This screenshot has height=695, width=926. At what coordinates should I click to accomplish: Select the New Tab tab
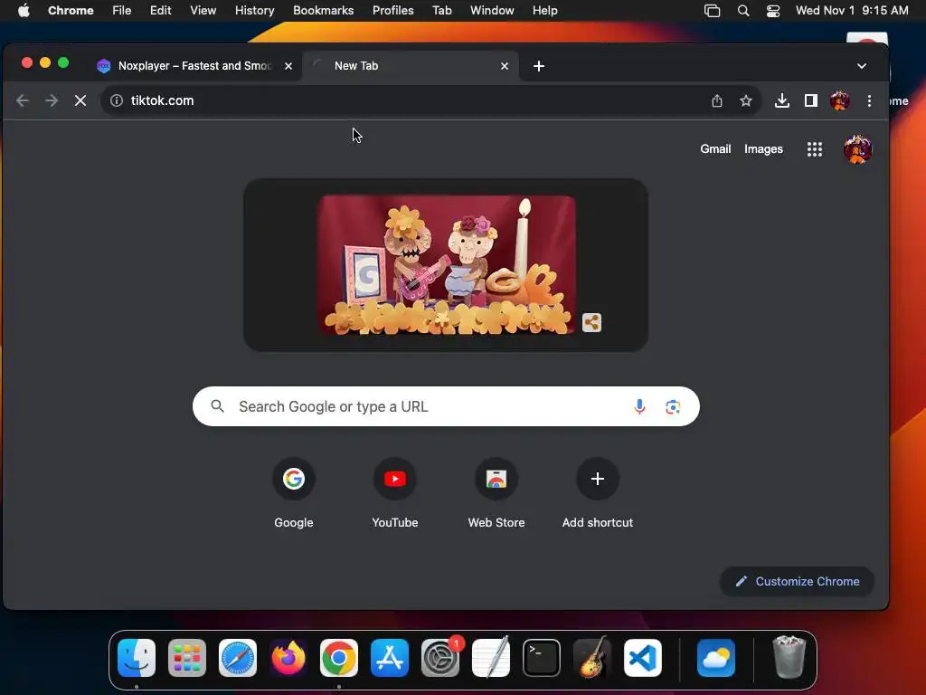[x=411, y=66]
